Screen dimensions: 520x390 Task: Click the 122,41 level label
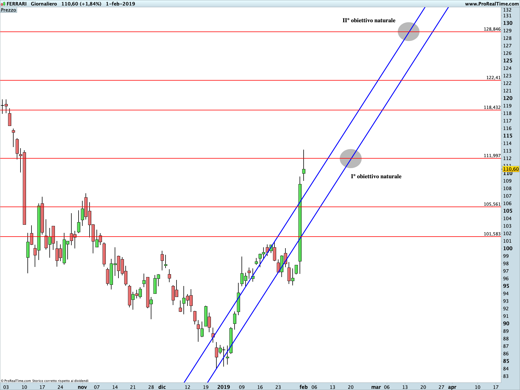(x=493, y=78)
